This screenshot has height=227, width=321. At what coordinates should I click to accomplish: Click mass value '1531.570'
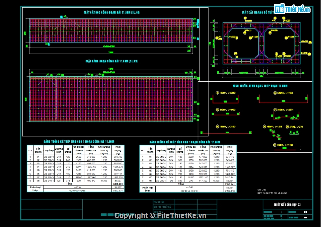point(118,167)
